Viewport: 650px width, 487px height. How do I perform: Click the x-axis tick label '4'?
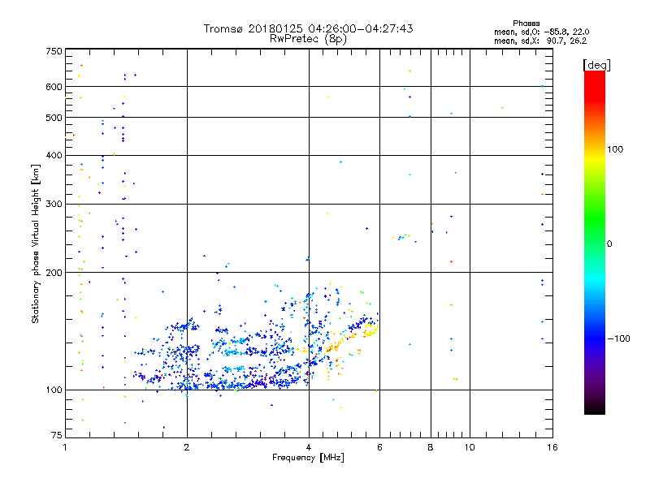[309, 447]
